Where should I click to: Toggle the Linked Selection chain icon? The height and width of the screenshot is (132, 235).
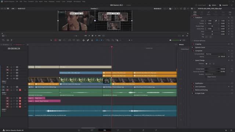point(88,40)
